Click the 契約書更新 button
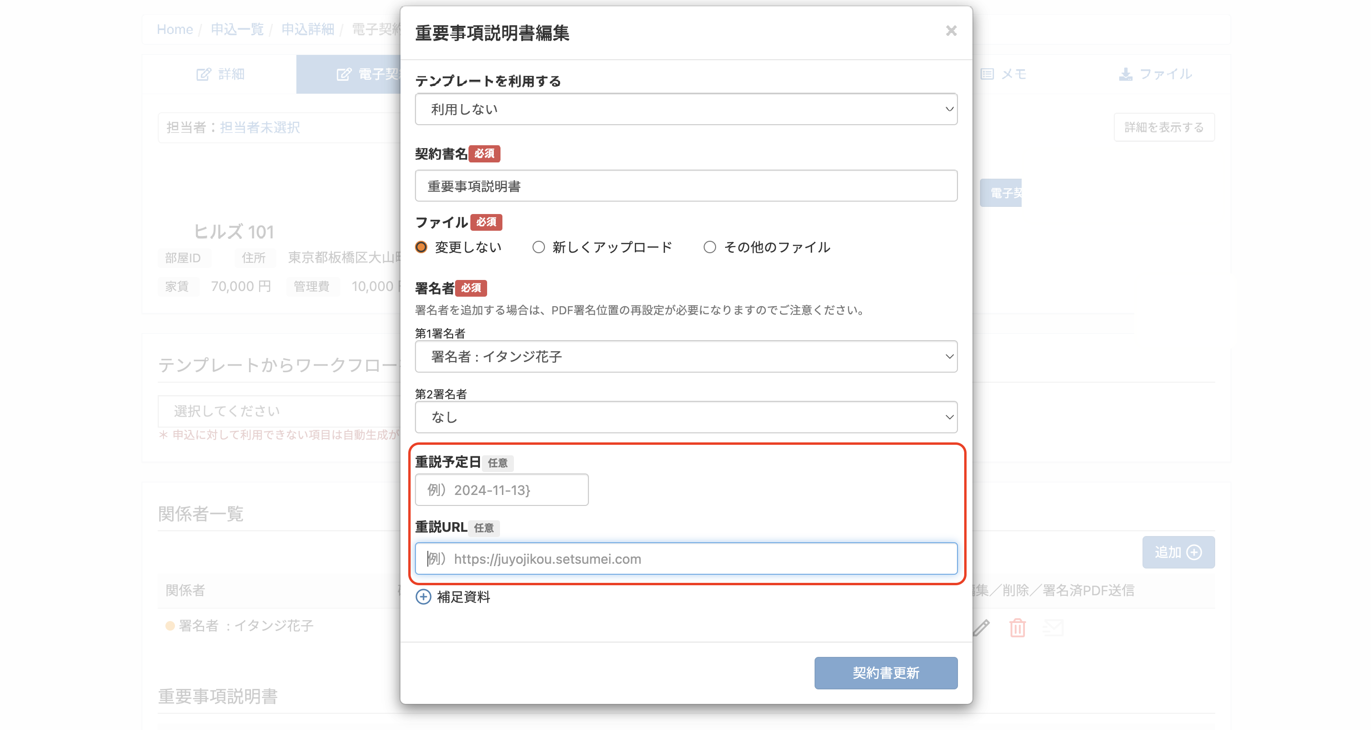The image size is (1371, 730). pyautogui.click(x=886, y=673)
